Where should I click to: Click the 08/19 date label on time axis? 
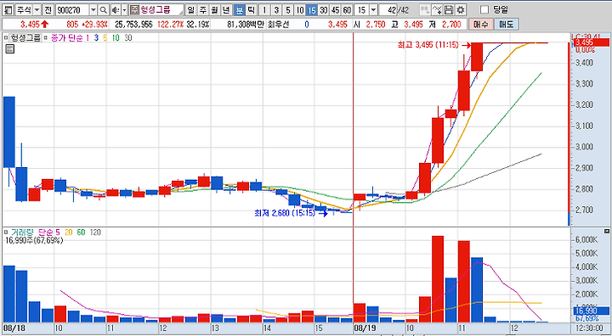(365, 328)
